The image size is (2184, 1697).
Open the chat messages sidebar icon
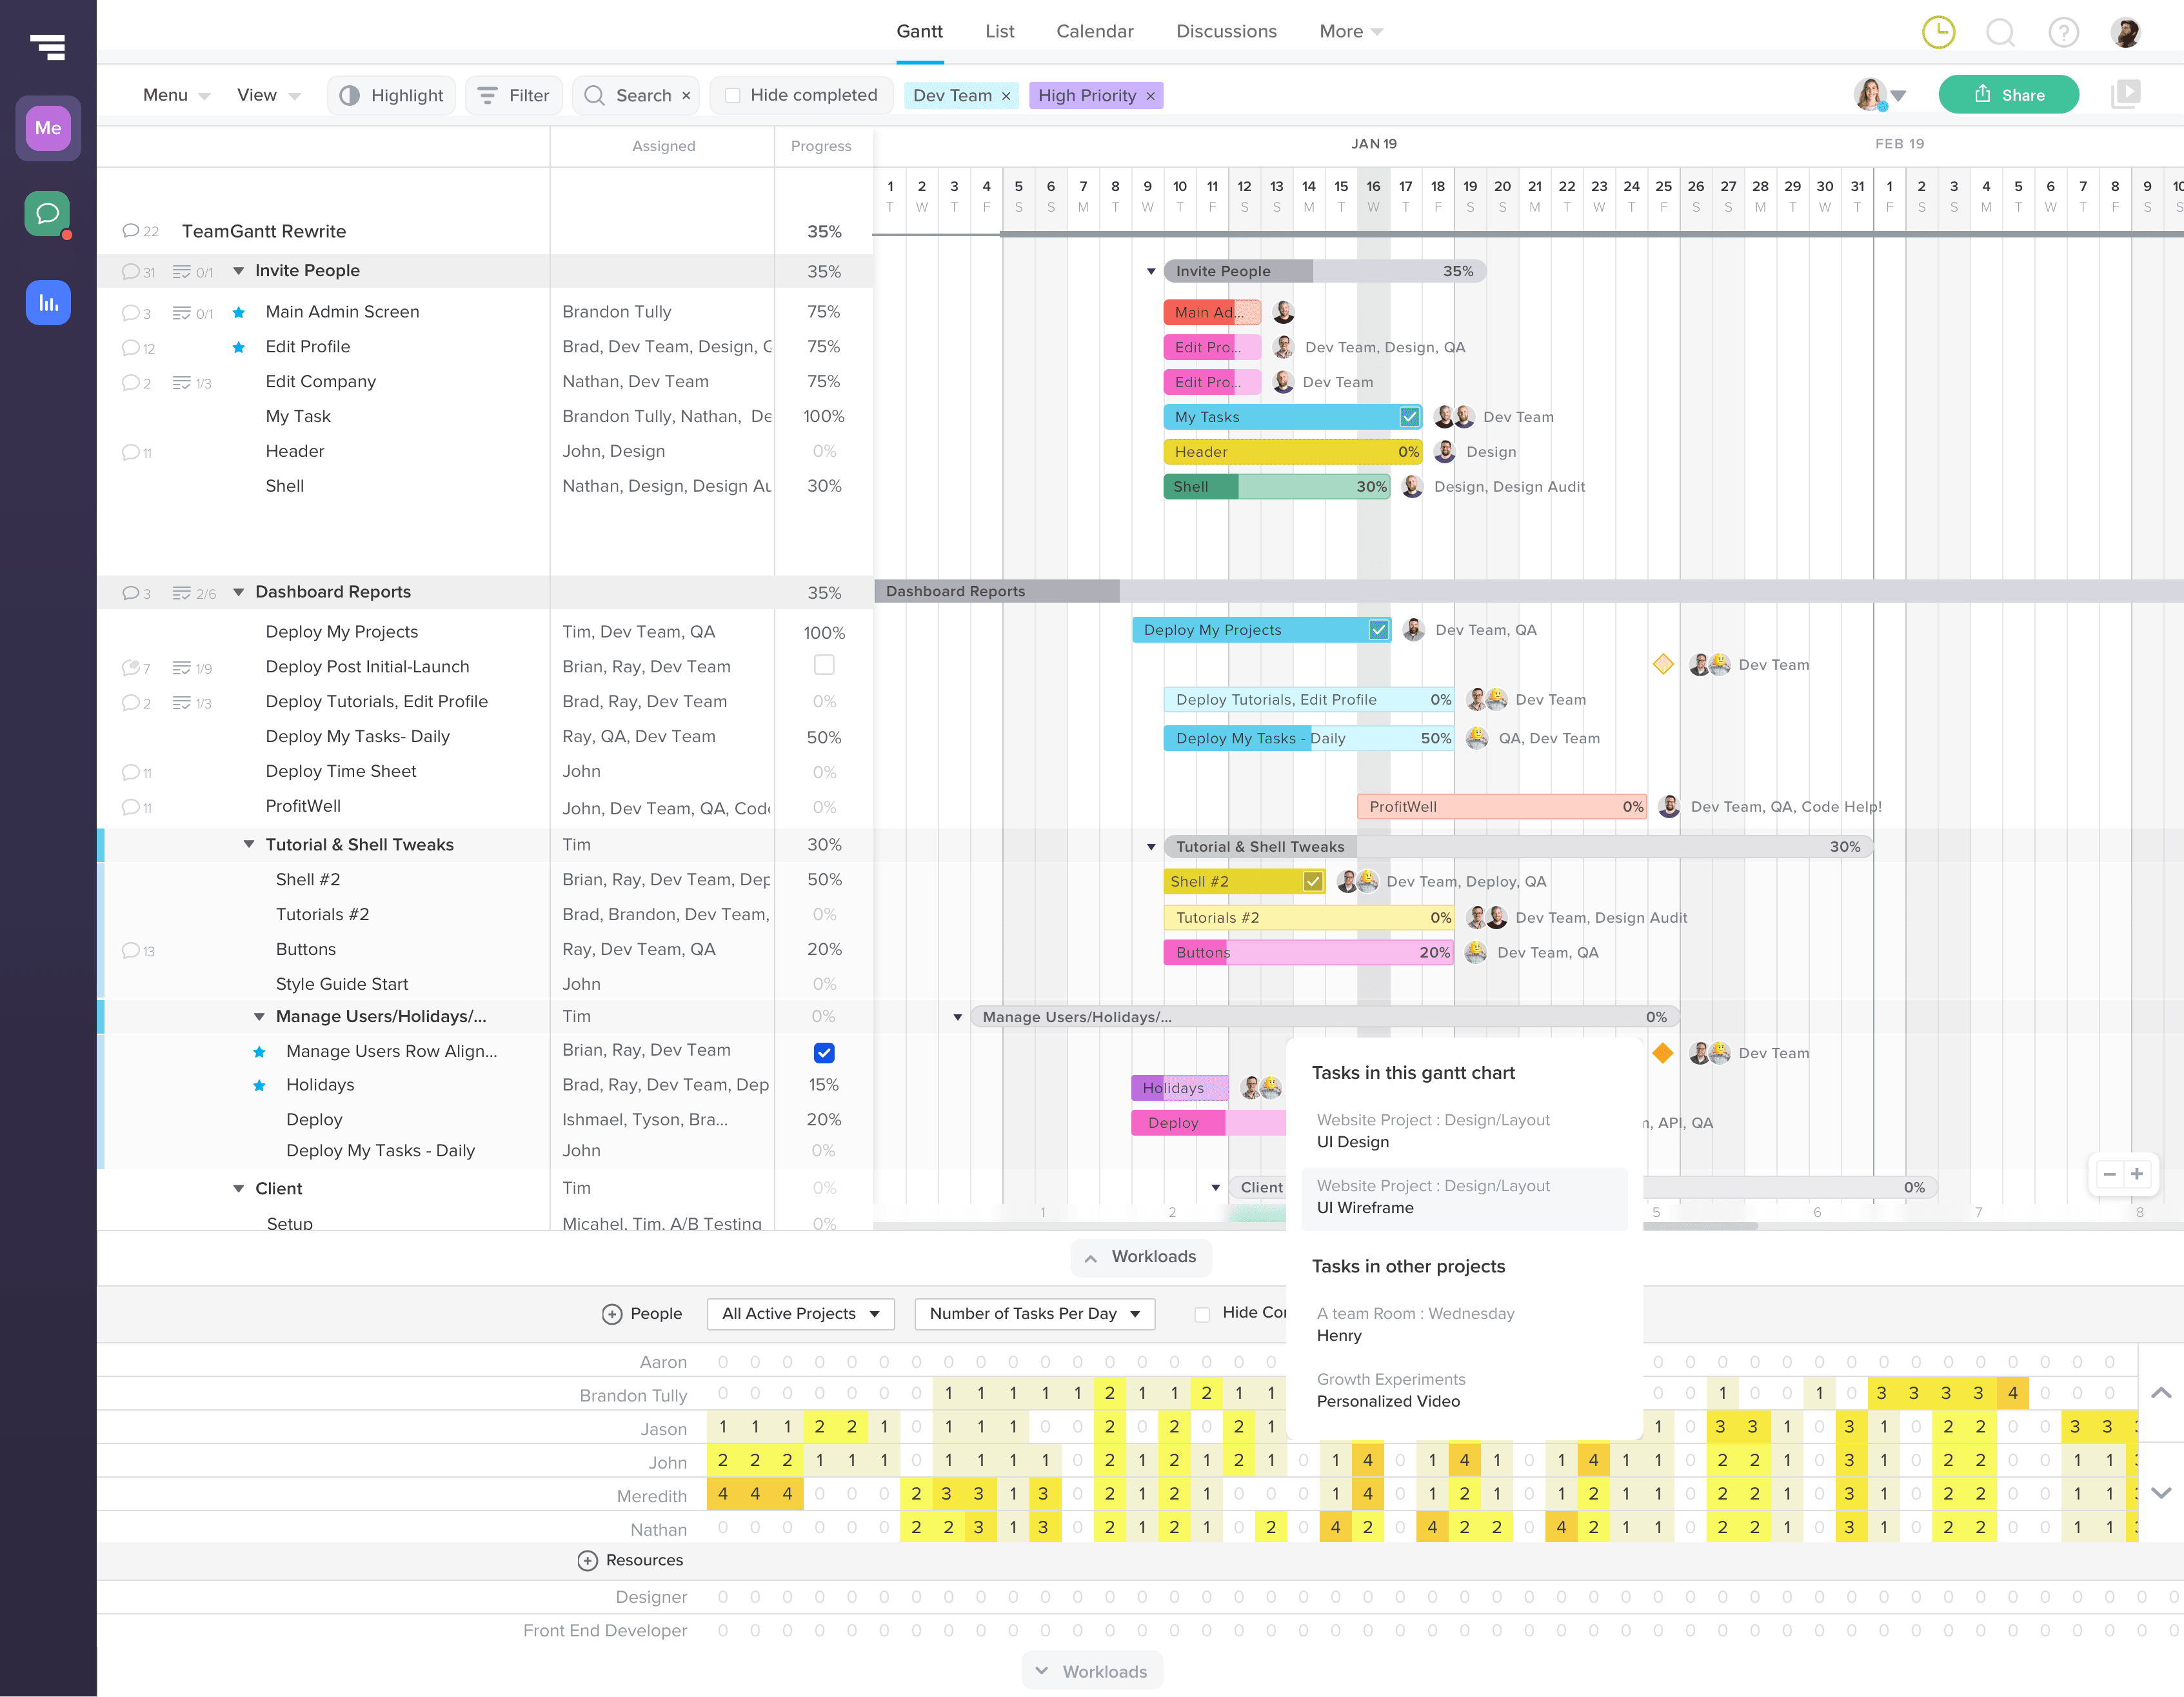click(x=47, y=213)
